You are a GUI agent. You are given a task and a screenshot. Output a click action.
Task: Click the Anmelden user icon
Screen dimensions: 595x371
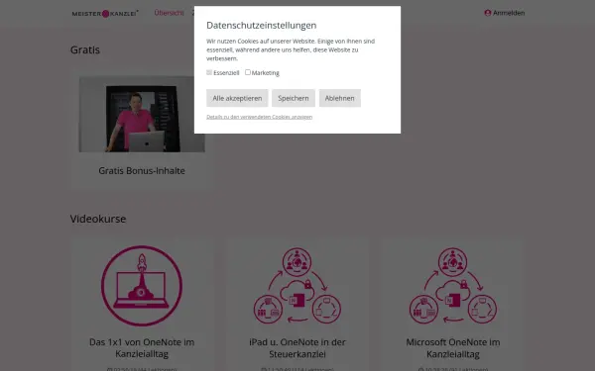488,13
